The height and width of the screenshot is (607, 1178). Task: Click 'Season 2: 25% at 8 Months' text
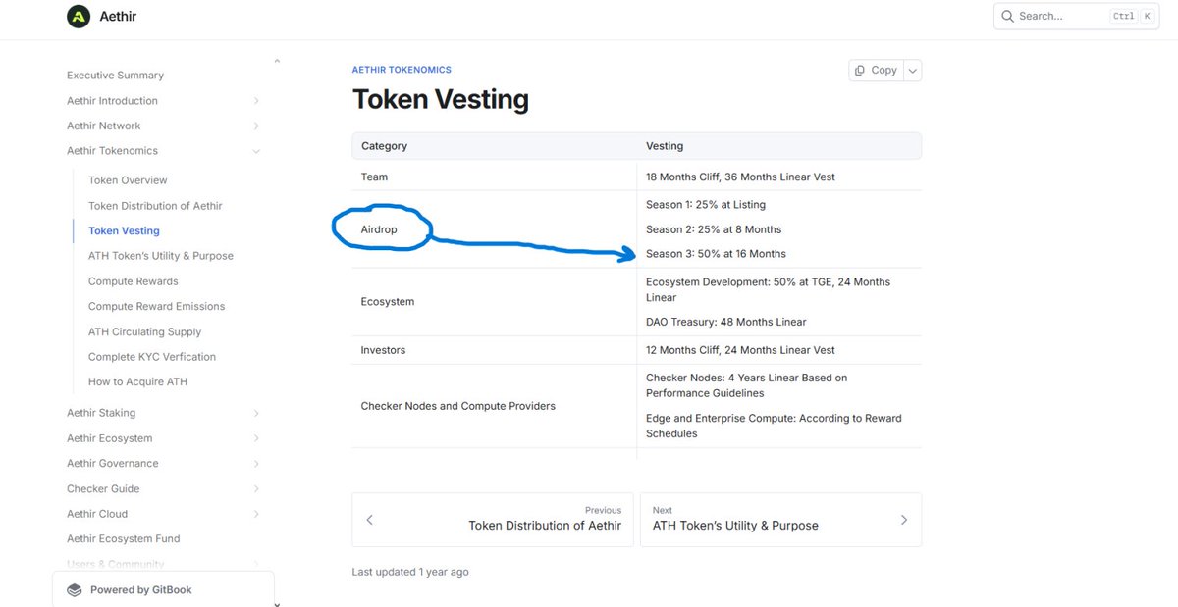(714, 229)
